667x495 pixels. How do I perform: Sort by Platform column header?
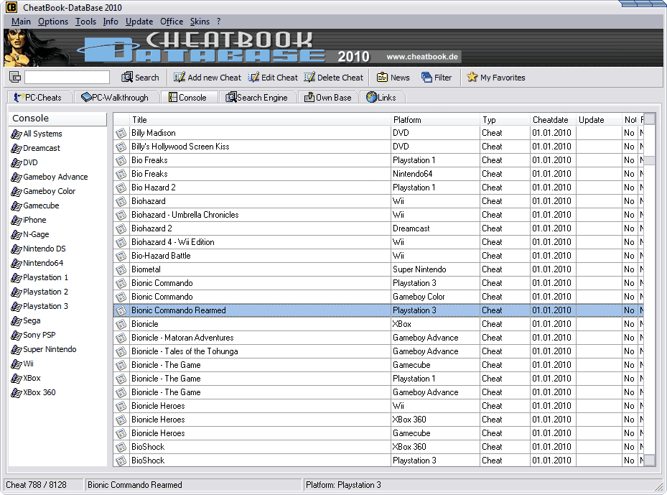pos(435,119)
